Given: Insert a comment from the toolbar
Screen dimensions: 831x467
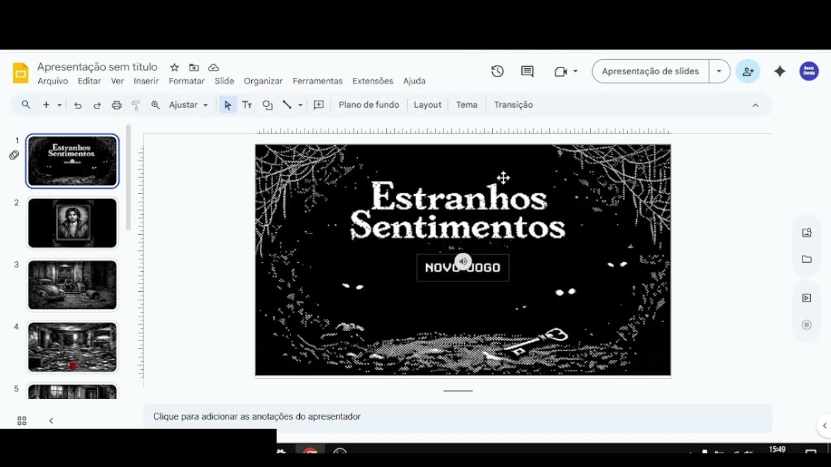Looking at the screenshot, I should coord(319,104).
